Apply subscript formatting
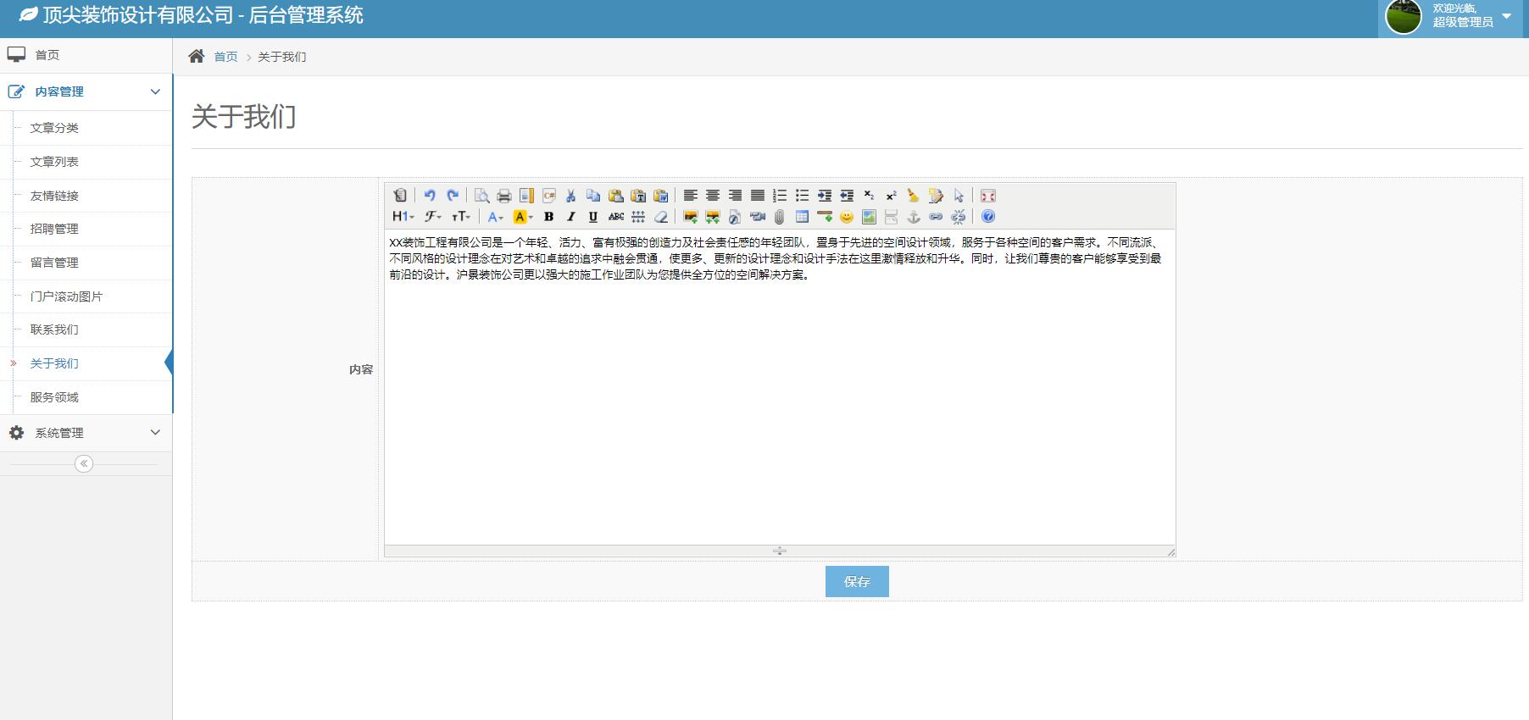The height and width of the screenshot is (720, 1529). tap(869, 196)
